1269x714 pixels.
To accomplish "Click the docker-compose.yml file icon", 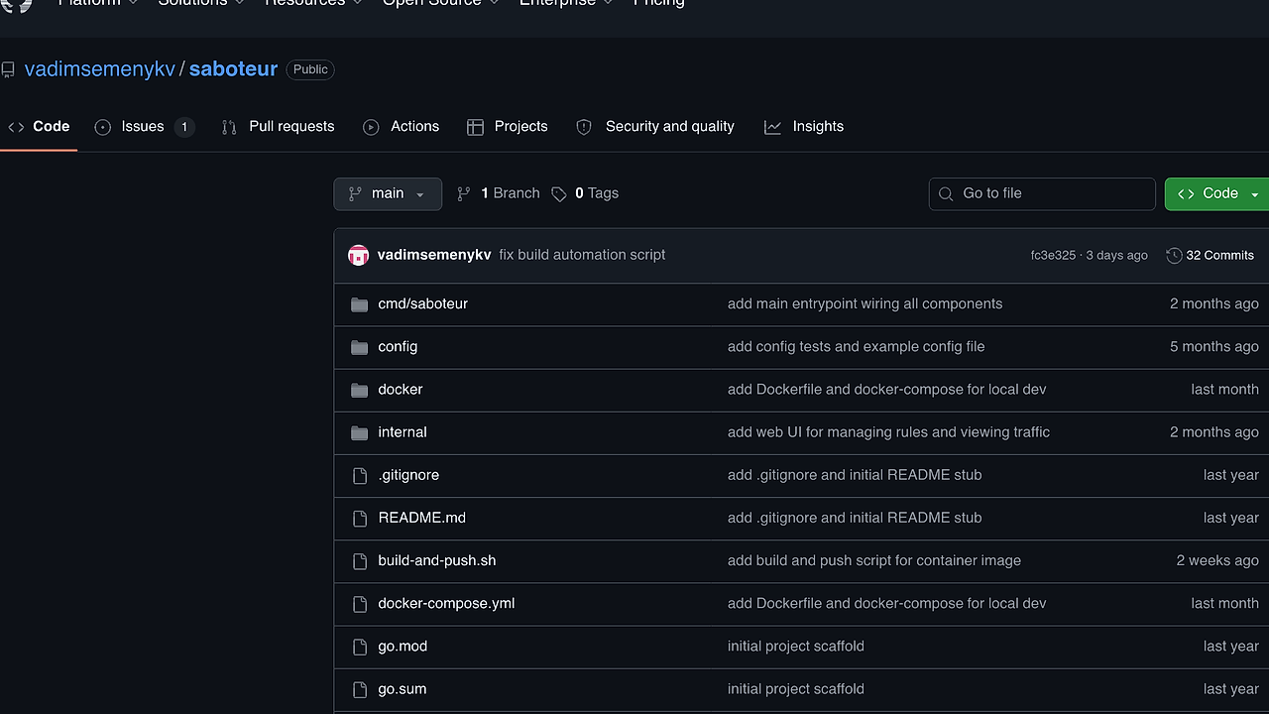I will (x=360, y=604).
